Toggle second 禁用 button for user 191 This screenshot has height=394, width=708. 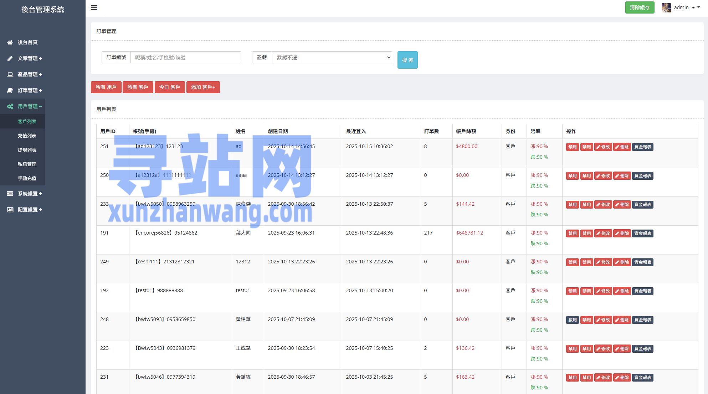pyautogui.click(x=586, y=233)
